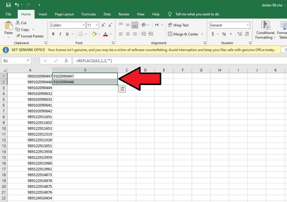Click the Insert Function fx icon
The height and width of the screenshot is (202, 287).
(66, 61)
